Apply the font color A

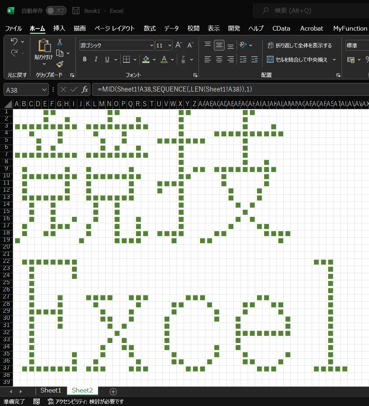tap(164, 59)
